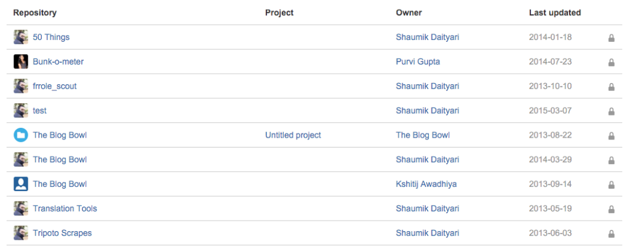Click the blue person avatar for Kshitij's Blog Bowl
Screen dimensions: 630x252
pos(21,184)
